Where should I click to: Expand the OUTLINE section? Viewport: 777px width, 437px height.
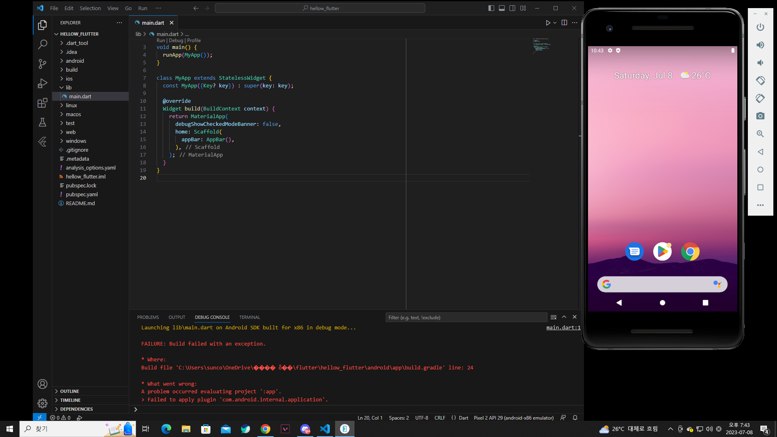pyautogui.click(x=91, y=391)
